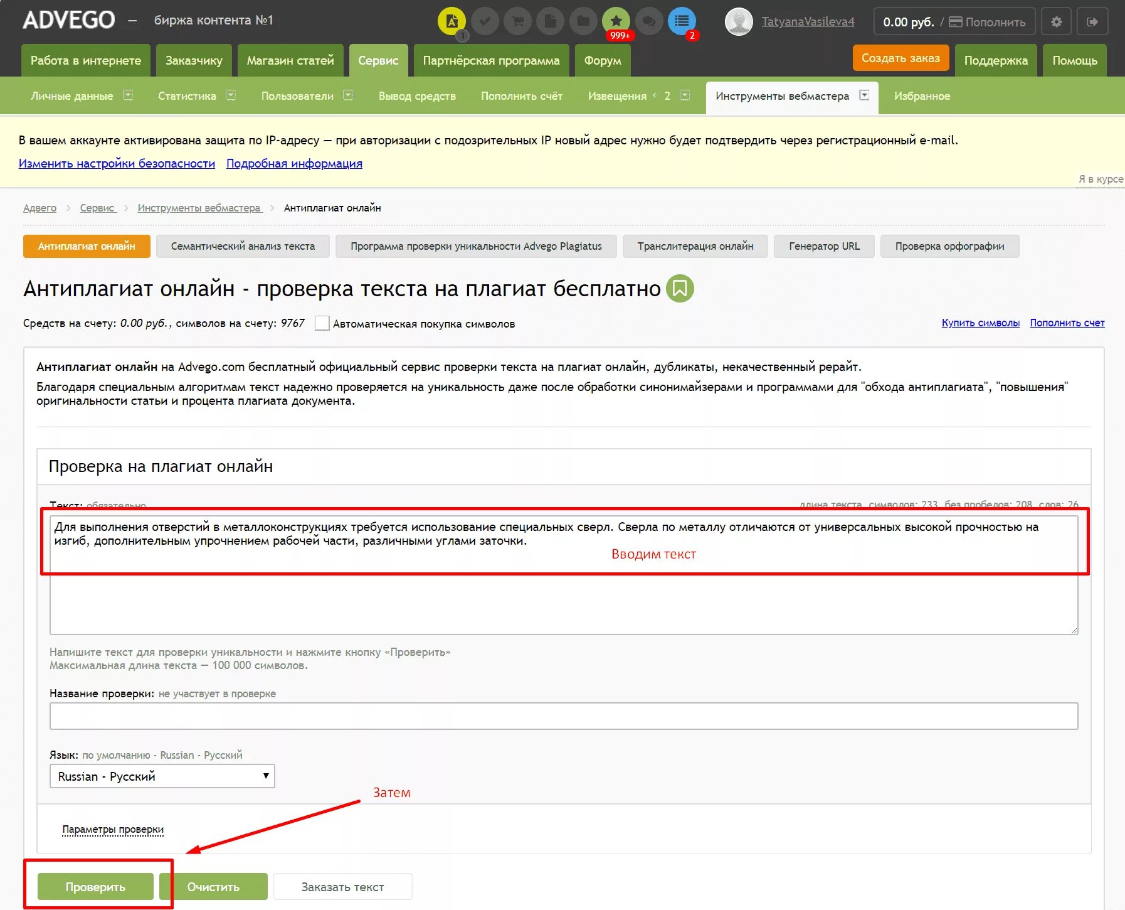Open the Партнёрская программа menu

pos(491,60)
